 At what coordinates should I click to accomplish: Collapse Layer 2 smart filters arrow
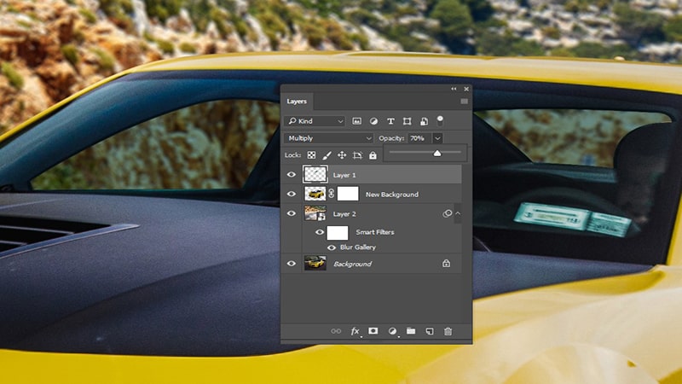point(458,213)
